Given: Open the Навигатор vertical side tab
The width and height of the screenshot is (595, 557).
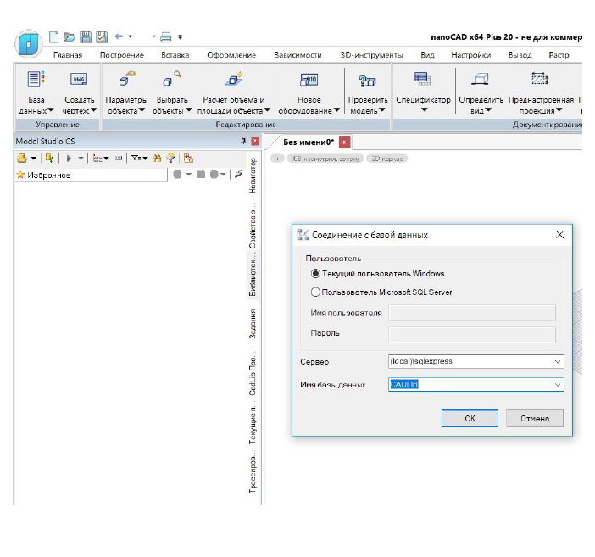Looking at the screenshot, I should point(253,175).
